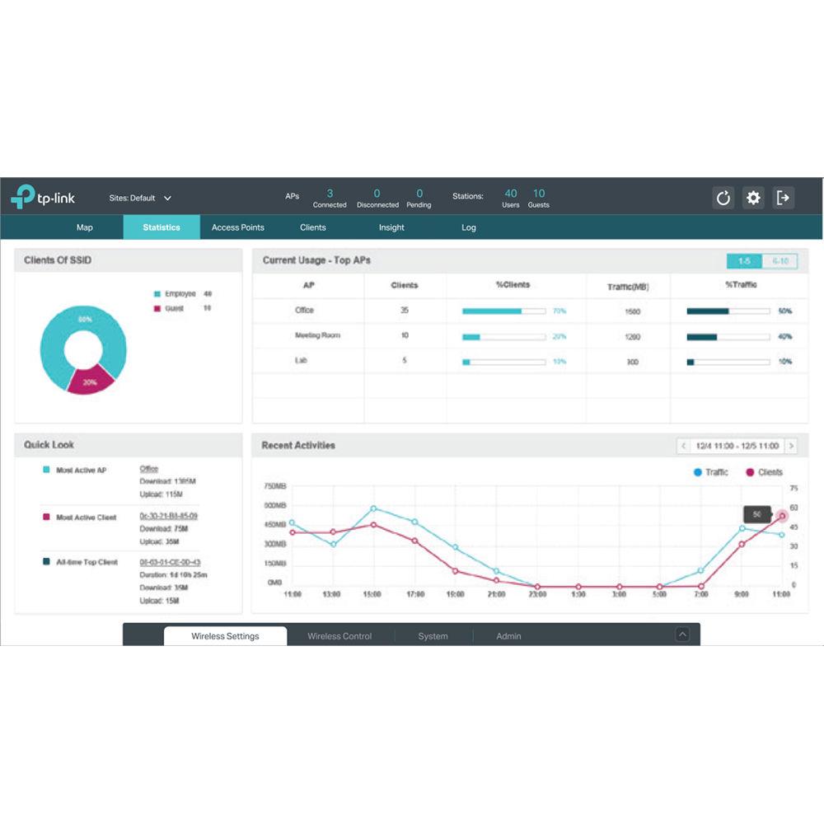
Task: Open the Sites: Default dropdown
Action: [x=141, y=198]
